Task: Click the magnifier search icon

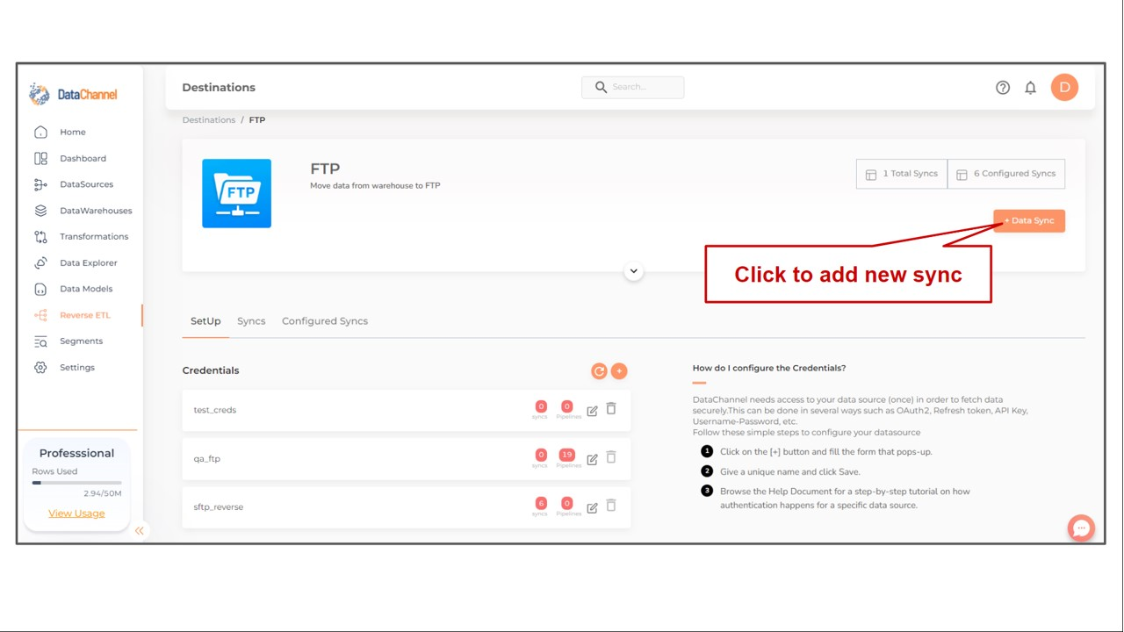Action: (601, 87)
